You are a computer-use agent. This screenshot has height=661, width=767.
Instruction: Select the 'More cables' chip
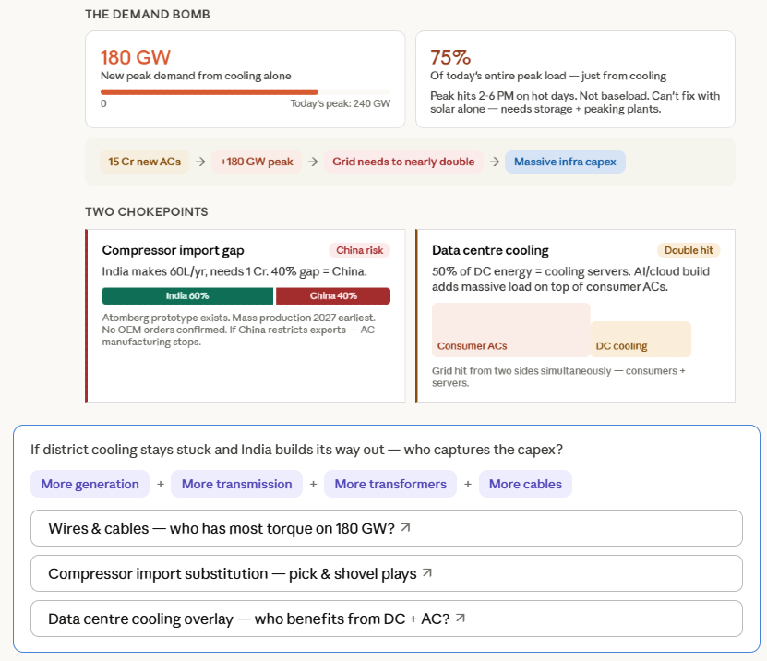coord(525,484)
